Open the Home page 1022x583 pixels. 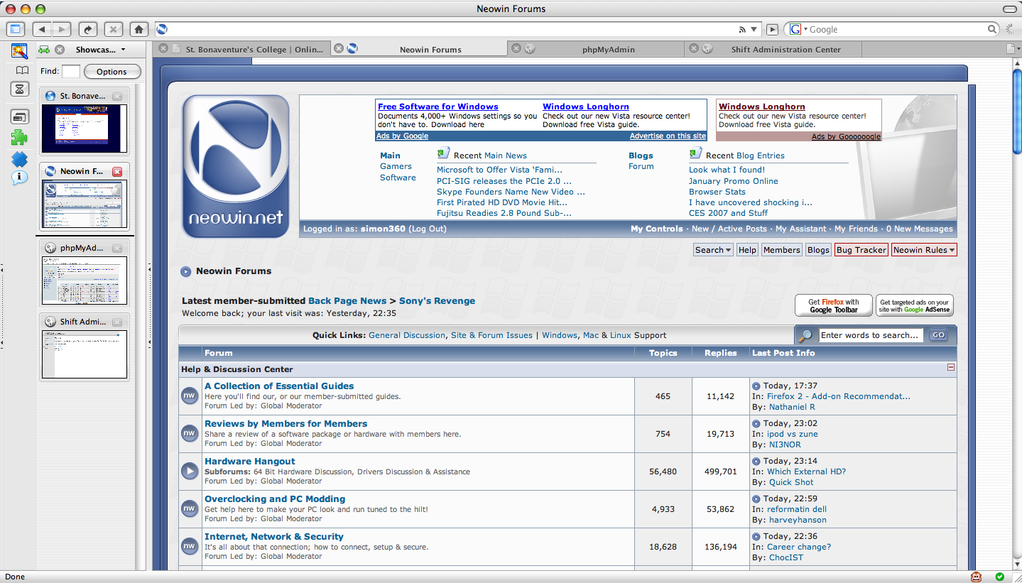point(139,29)
